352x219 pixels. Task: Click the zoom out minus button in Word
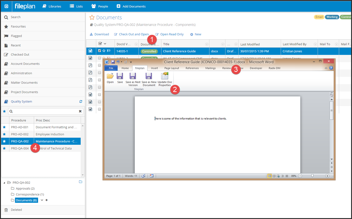coord(300,176)
